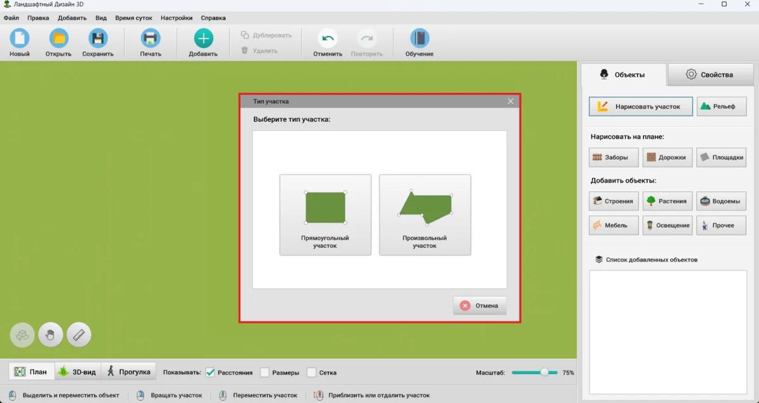Open the Обучение tutorial icon
This screenshot has width=759, height=403.
[419, 39]
